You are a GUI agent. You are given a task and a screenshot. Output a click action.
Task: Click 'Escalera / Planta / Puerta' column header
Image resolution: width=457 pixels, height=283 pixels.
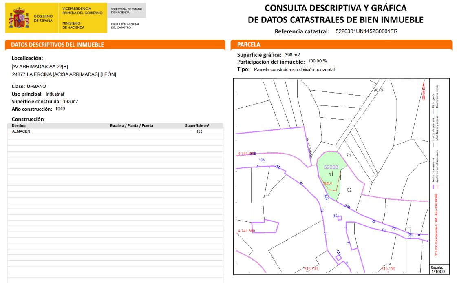[131, 126]
